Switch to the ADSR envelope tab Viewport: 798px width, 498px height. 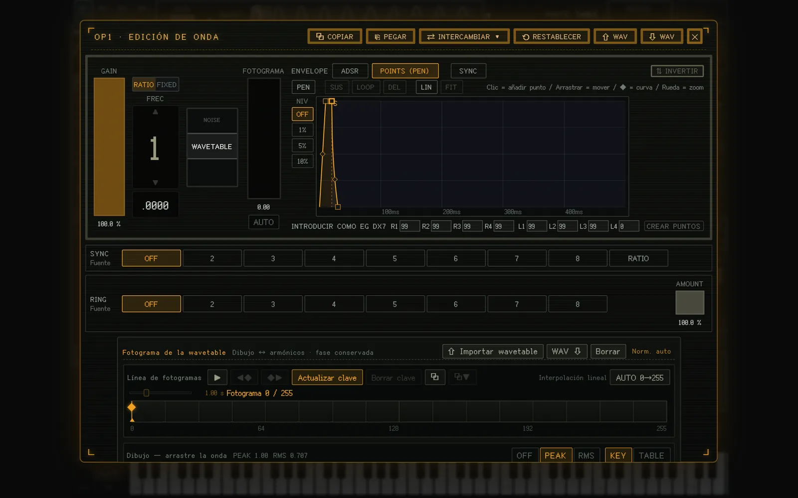click(350, 71)
